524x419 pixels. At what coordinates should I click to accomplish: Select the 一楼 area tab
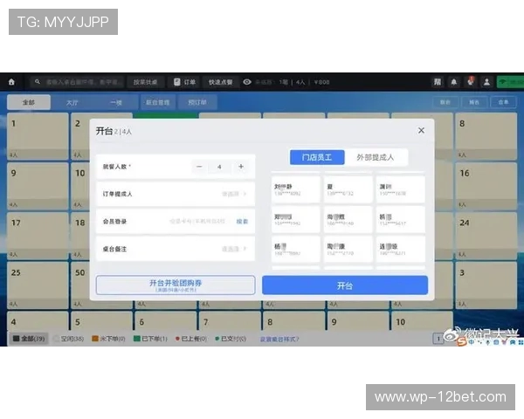pos(116,102)
